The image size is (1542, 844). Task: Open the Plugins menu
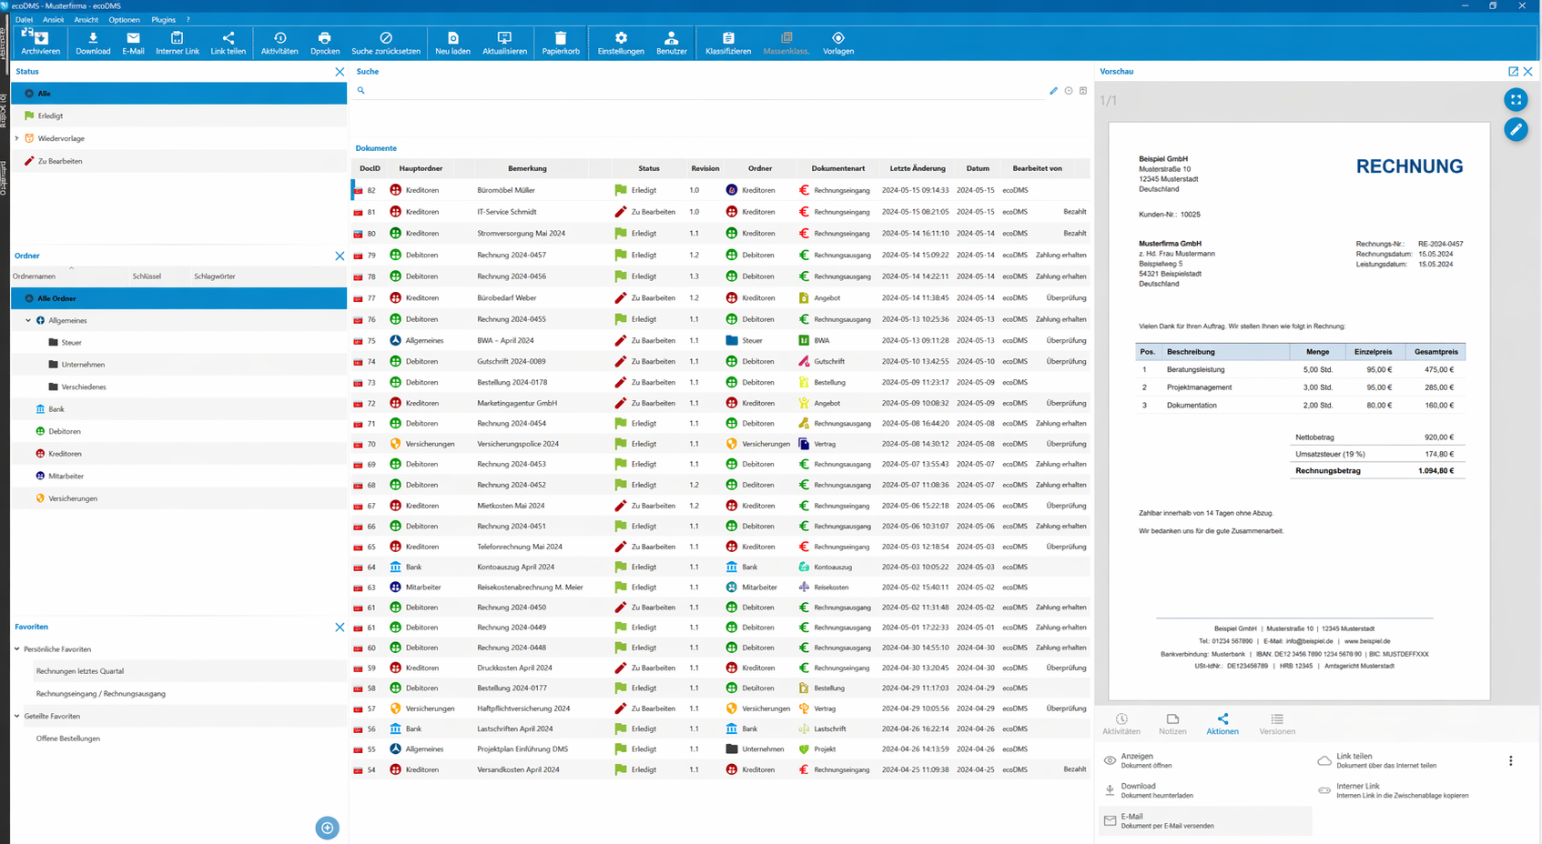[163, 19]
